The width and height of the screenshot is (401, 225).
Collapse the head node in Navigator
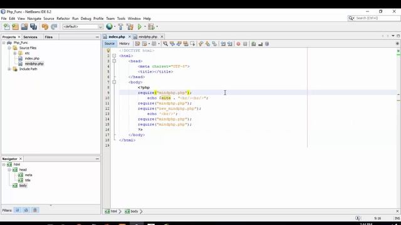coord(9,170)
